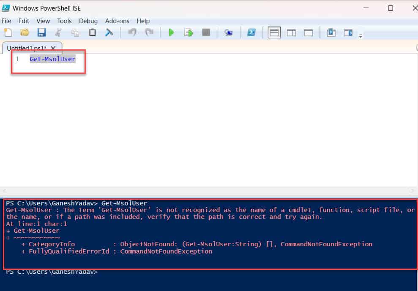Click line number 1 in editor margin
Viewport: 418px width, 291px height.
tap(17, 59)
